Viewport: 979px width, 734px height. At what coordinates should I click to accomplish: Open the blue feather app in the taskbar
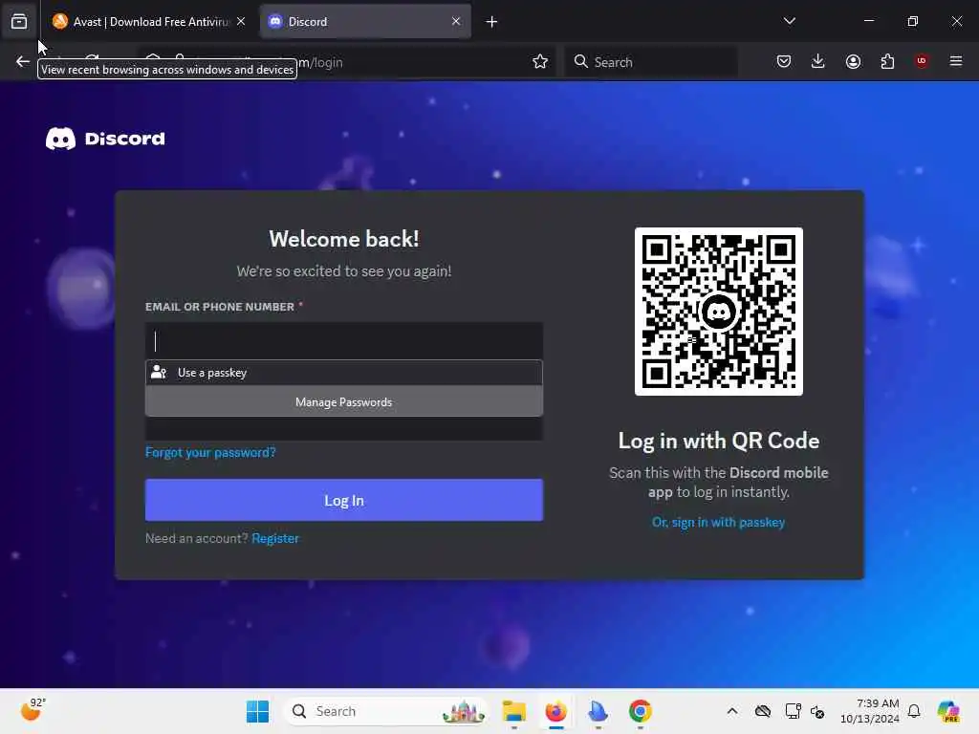coord(598,711)
